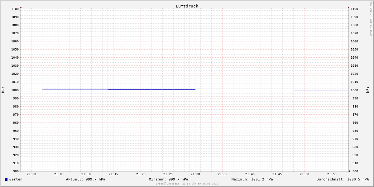Click the 900 label on the right y-axis
Screen dimensions: 374x187
[x=354, y=171]
